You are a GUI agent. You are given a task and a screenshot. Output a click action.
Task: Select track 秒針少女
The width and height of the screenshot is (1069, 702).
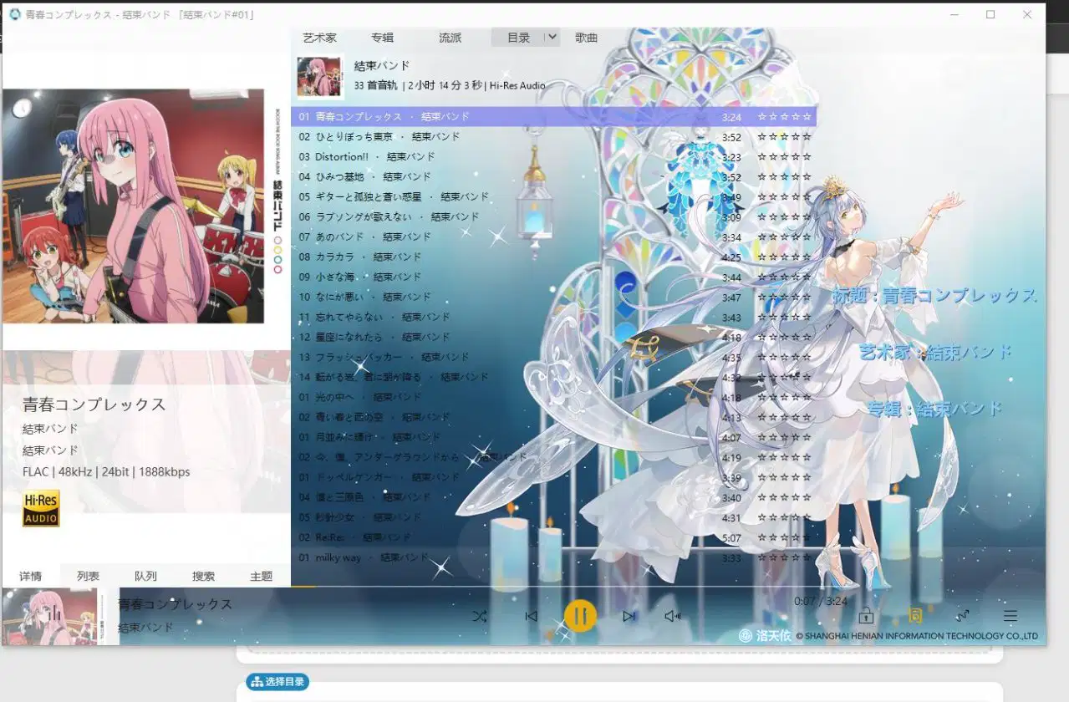pos(553,518)
